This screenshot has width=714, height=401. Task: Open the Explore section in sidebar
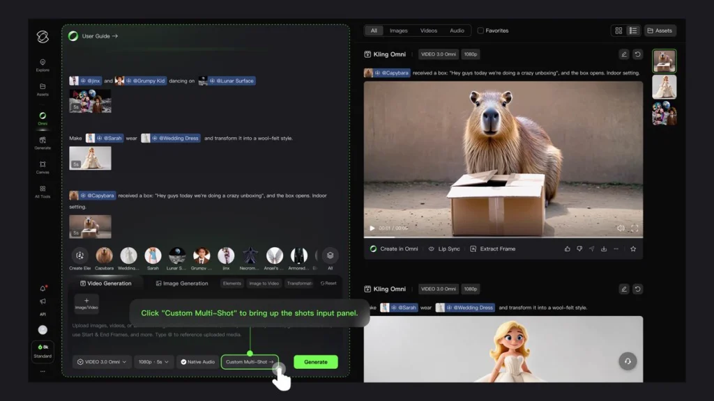43,65
